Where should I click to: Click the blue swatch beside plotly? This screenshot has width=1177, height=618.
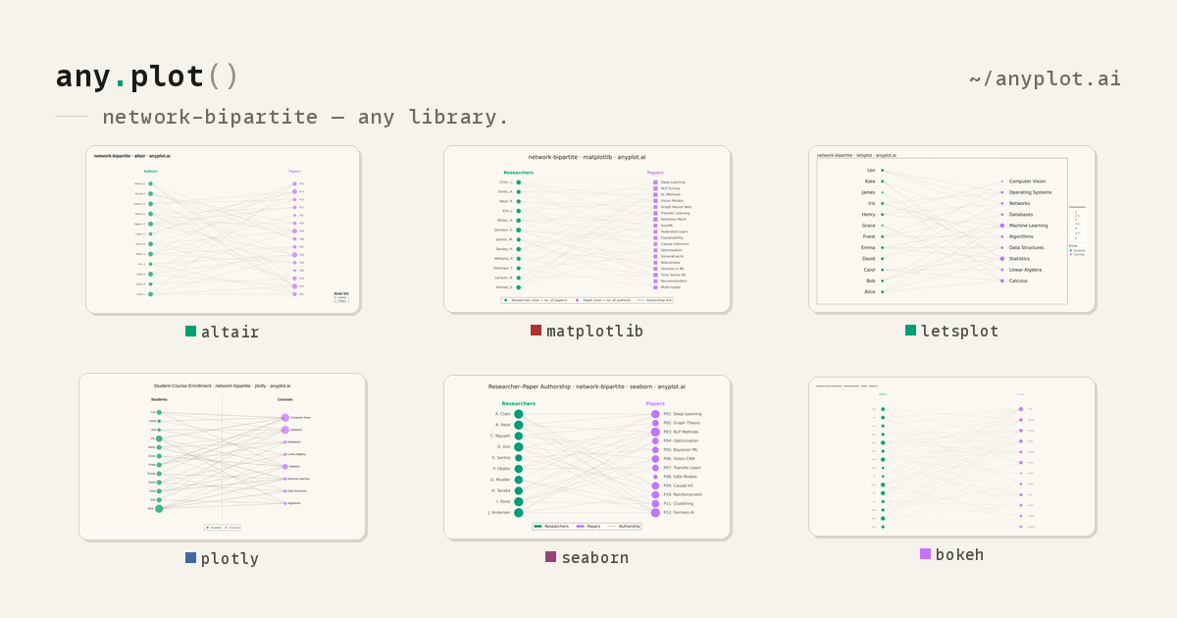pos(190,558)
